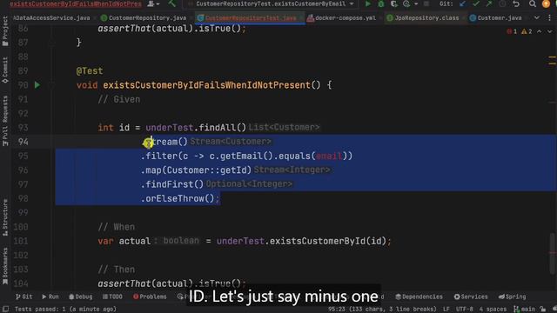Update project via Git blue arrow
Viewport: 557px width, 313px height.
point(462,3)
